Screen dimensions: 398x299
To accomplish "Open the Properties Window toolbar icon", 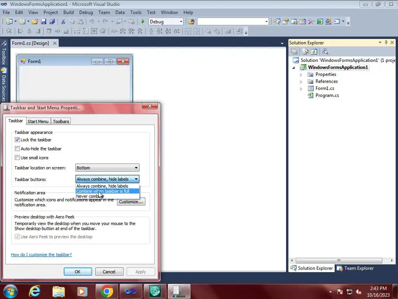I will pyautogui.click(x=286, y=22).
